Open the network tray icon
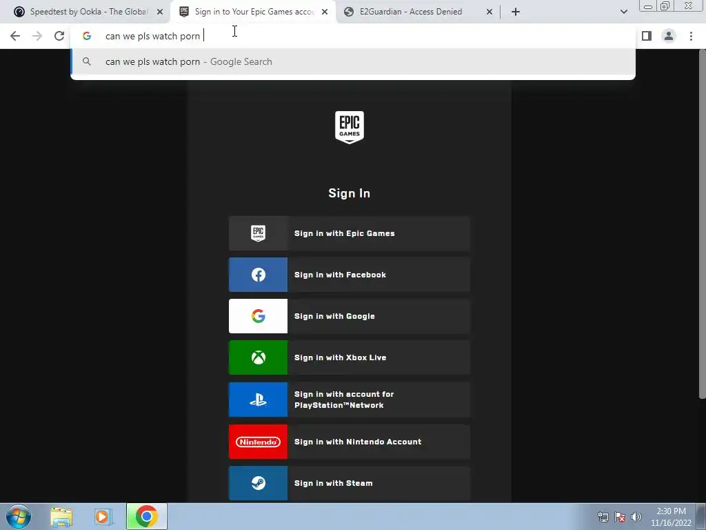Screen dimensions: 706x530 pos(603,517)
